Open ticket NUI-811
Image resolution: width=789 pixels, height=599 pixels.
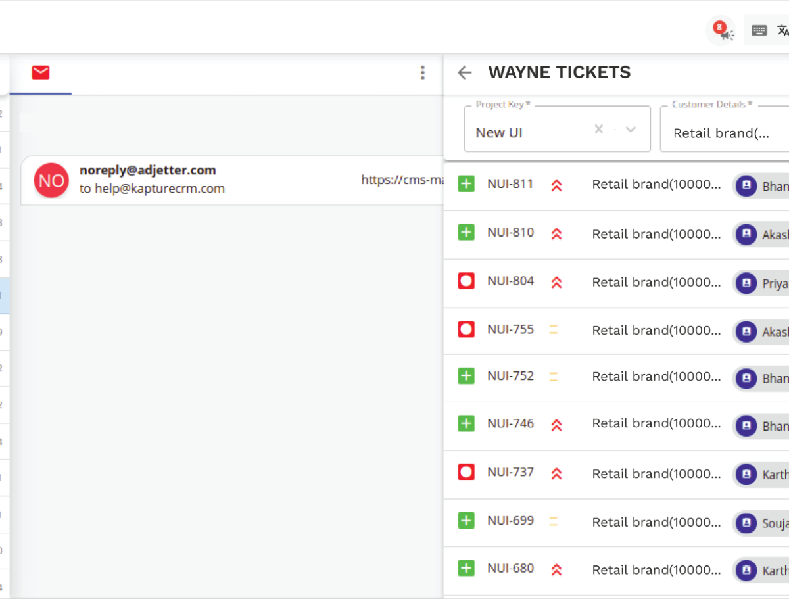pos(510,184)
